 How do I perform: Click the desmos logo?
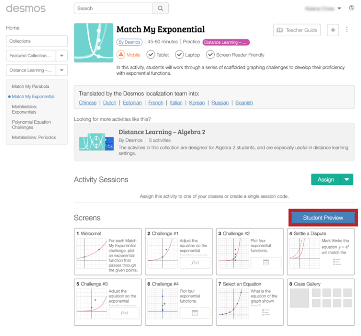click(26, 8)
